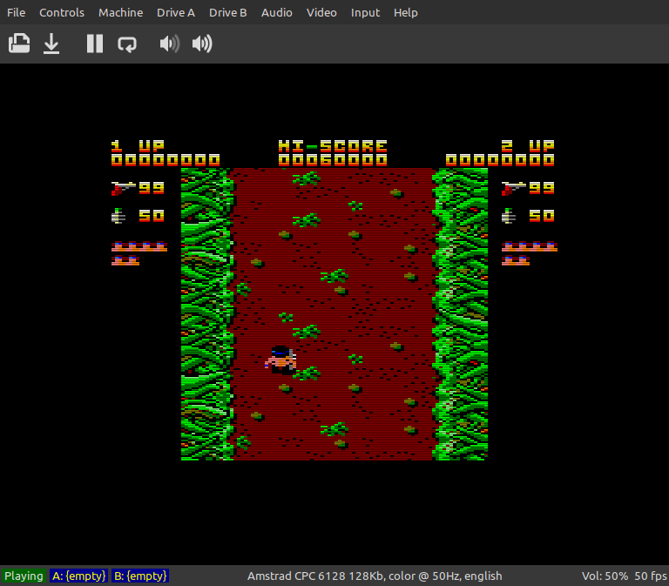
Task: Click player two's grenade icon
Action: (x=509, y=216)
